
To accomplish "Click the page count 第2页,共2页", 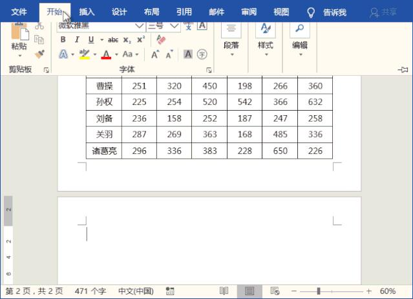I will [x=34, y=291].
